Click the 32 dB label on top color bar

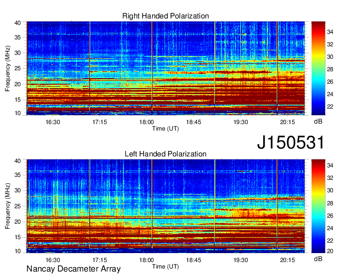[330, 44]
